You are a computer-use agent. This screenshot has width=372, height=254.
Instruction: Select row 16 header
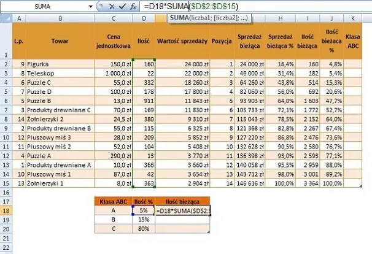[6, 192]
